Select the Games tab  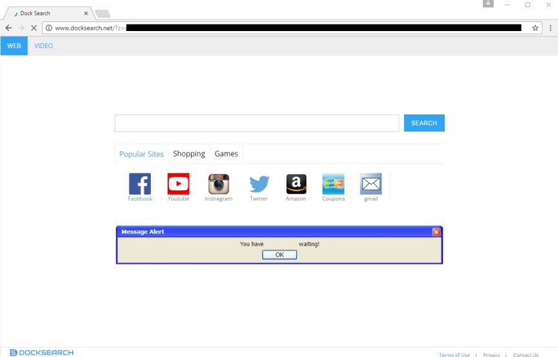(x=227, y=154)
